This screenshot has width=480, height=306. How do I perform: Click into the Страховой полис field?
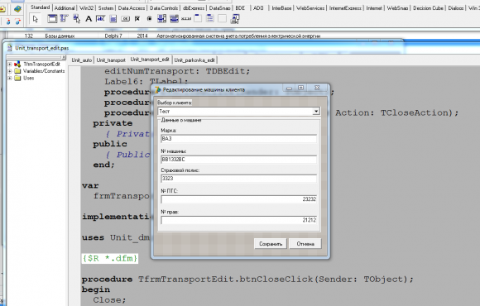239,179
